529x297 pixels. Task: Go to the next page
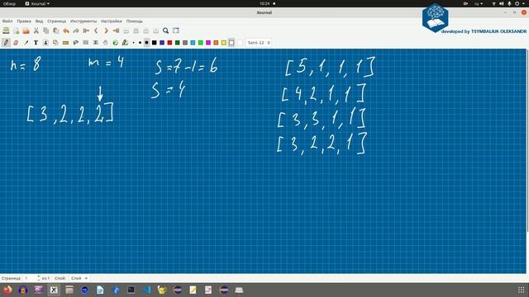pos(106,31)
